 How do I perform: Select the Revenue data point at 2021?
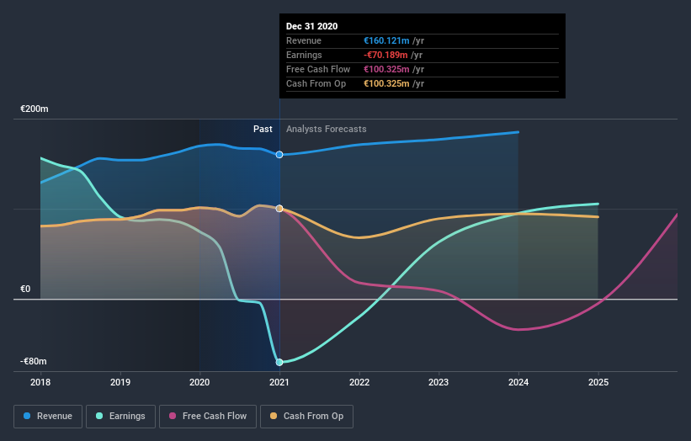pyautogui.click(x=279, y=155)
